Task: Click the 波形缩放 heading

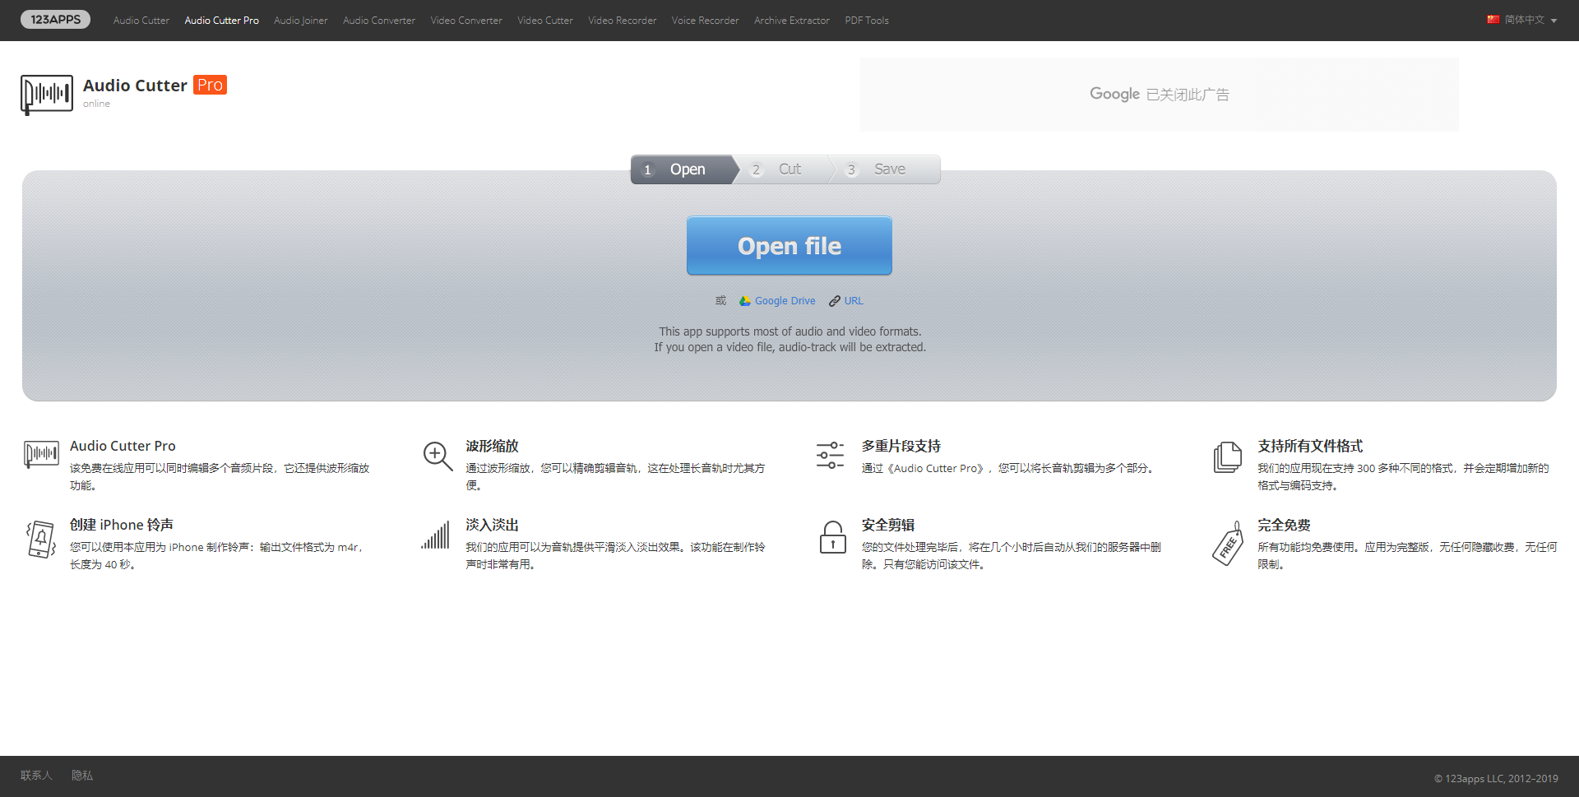Action: point(492,446)
